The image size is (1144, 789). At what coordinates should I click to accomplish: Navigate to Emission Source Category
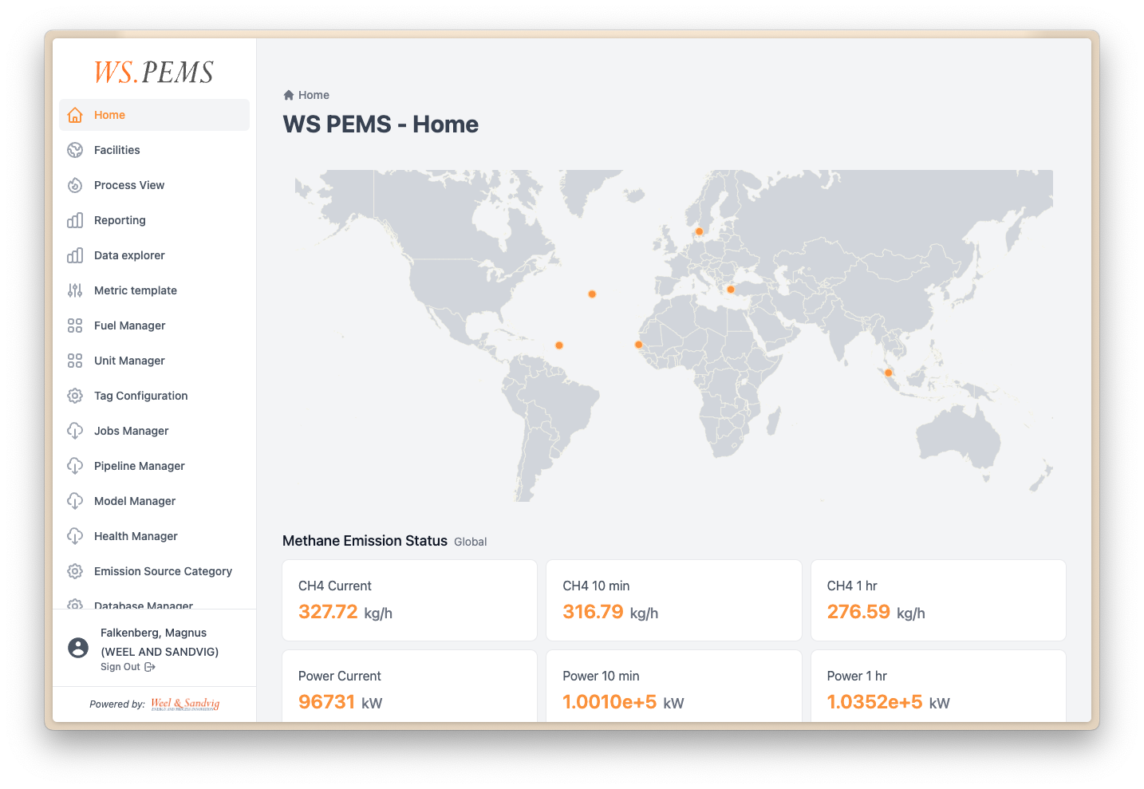pos(163,571)
